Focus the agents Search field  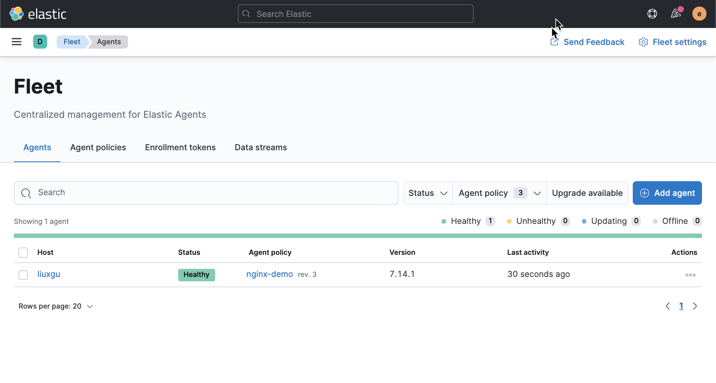(x=206, y=193)
